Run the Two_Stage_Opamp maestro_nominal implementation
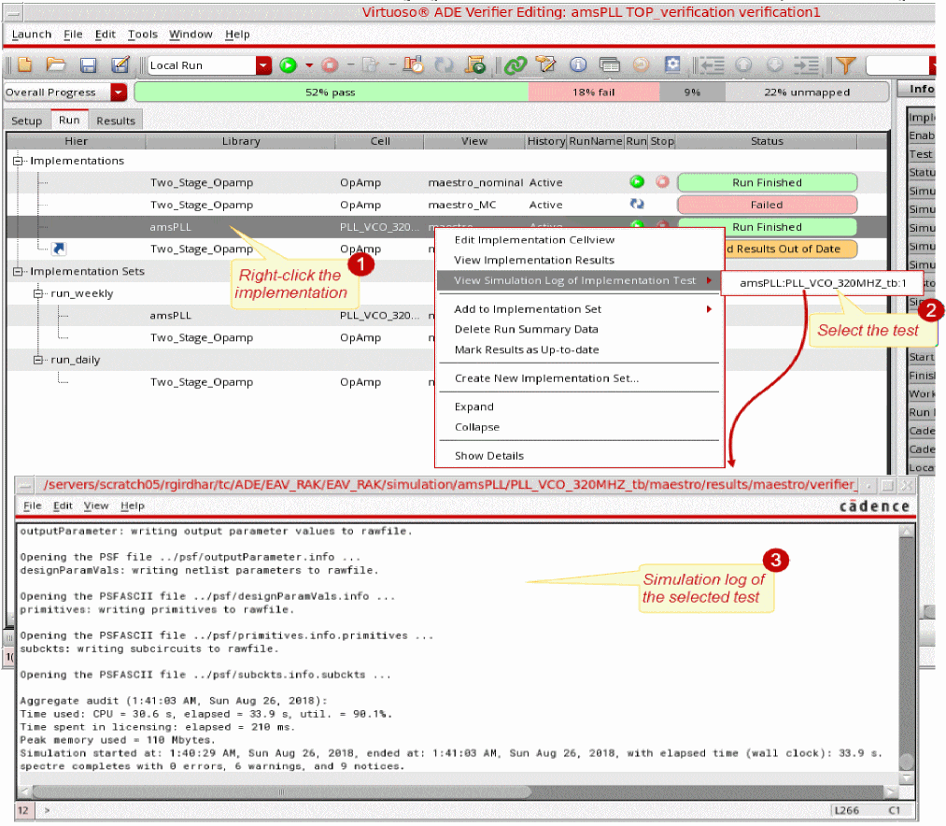The image size is (946, 826). [x=637, y=182]
